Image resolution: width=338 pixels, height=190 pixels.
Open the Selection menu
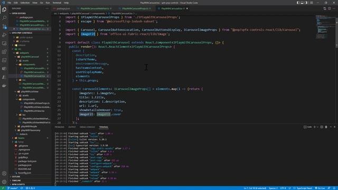click(x=25, y=3)
